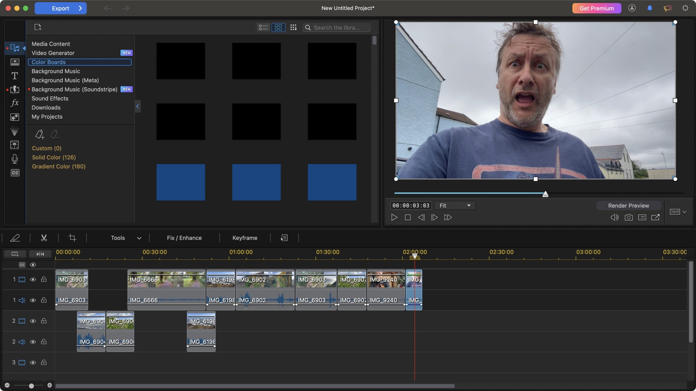Open the Title room text icon

(14, 76)
